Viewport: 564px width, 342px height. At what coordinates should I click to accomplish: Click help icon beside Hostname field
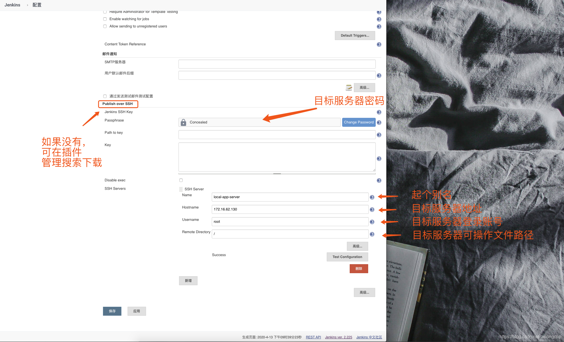(372, 210)
